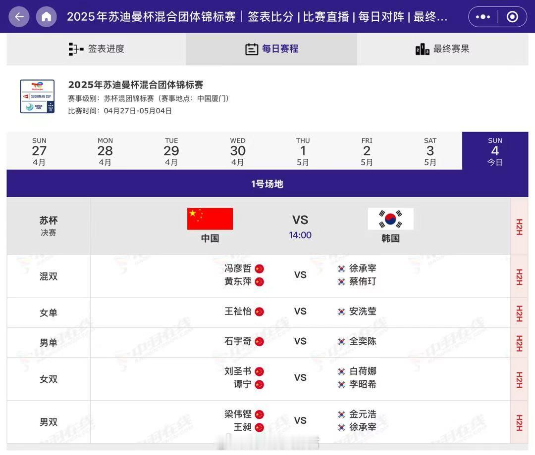The width and height of the screenshot is (535, 455).
Task: Switch to the 每日赛程 tab
Action: (x=271, y=49)
